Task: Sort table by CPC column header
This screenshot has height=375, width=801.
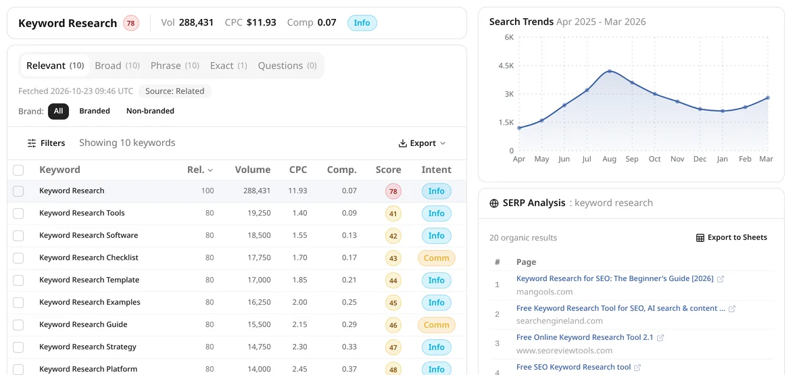Action: (298, 170)
